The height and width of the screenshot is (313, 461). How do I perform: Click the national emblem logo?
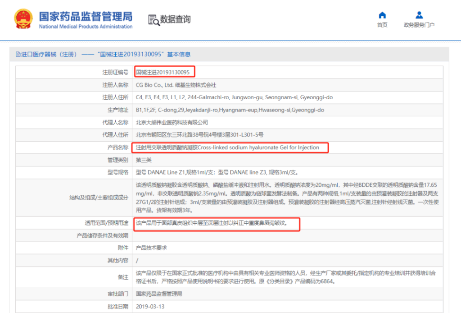[23, 19]
